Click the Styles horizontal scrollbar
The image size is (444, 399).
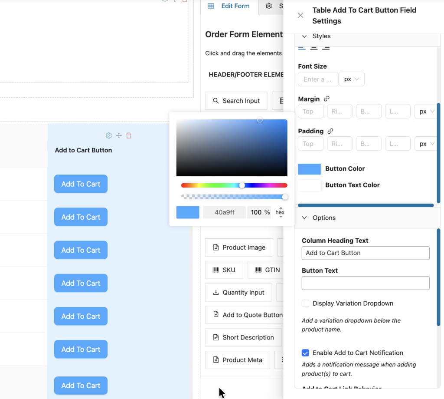click(366, 205)
